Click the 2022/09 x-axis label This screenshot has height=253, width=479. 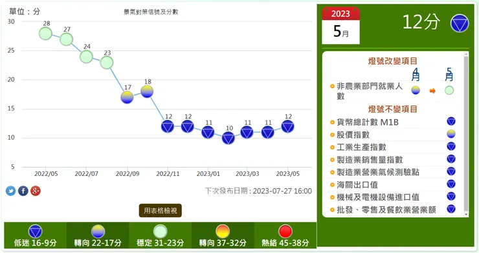click(128, 174)
